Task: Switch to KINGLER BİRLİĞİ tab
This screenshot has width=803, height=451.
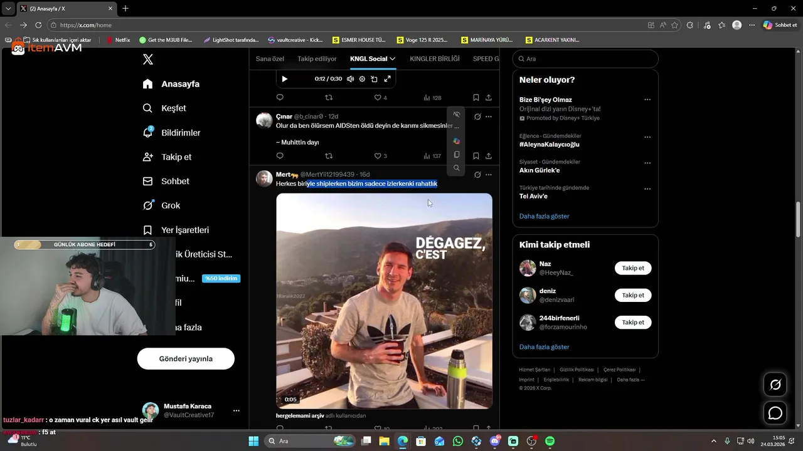Action: [435, 59]
